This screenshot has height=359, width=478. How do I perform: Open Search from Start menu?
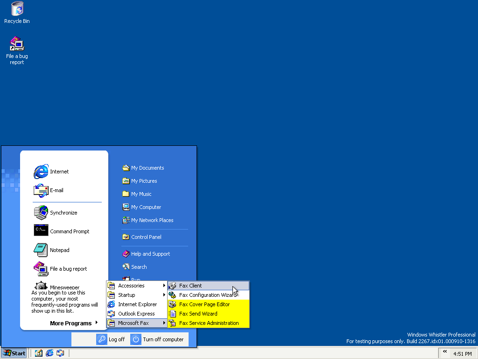(x=134, y=267)
